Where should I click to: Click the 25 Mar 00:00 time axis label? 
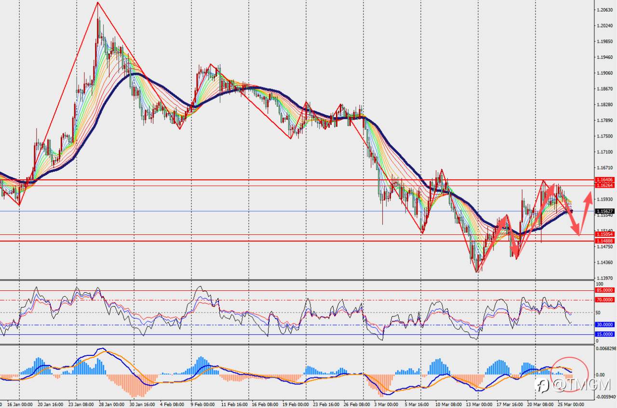point(571,404)
